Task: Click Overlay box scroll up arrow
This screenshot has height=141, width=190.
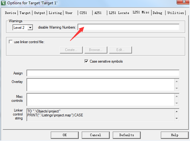Action: [x=177, y=81]
